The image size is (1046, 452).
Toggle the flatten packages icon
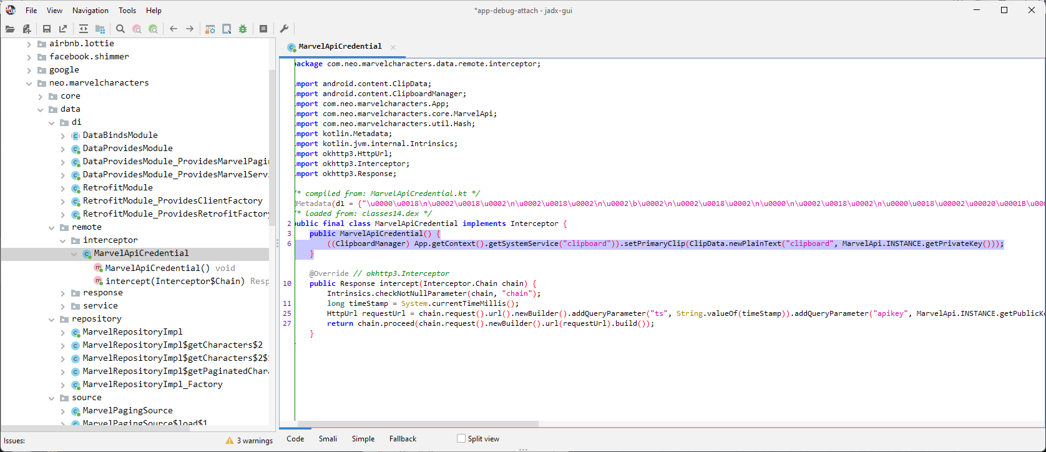click(100, 29)
